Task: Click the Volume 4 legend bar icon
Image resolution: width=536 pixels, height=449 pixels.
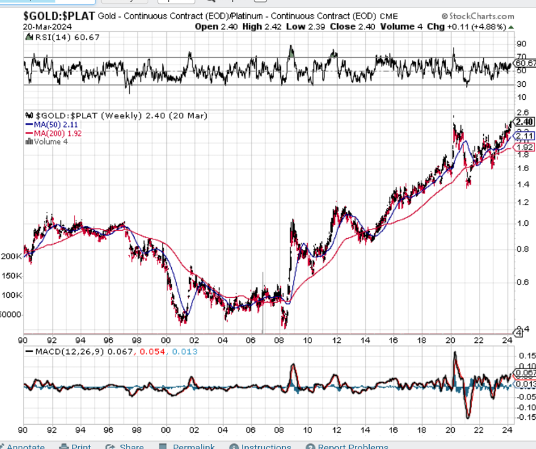Action: [x=29, y=141]
